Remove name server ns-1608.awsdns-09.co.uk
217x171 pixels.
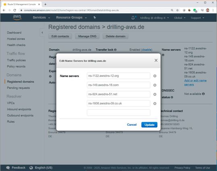[155, 104]
